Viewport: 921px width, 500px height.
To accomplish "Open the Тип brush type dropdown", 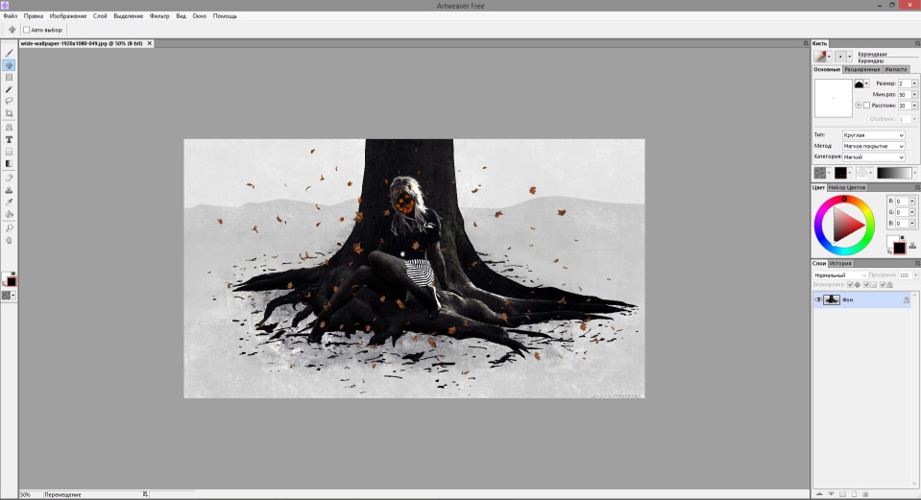I will click(873, 135).
